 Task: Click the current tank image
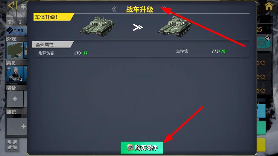pyautogui.click(x=97, y=26)
